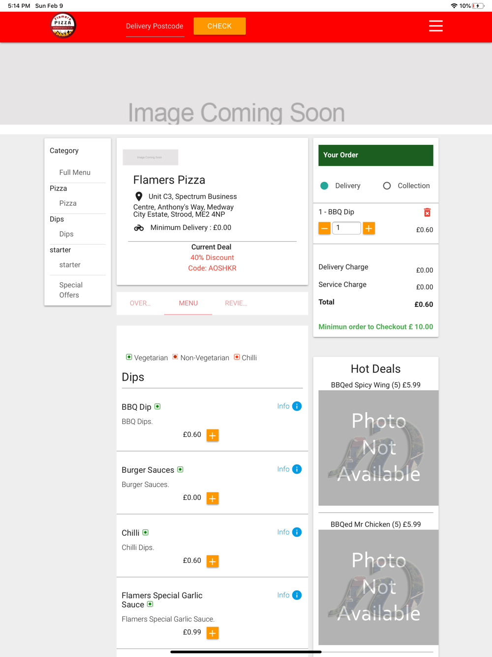Open BBQed Spicy Wing hot deal photo
This screenshot has width=492, height=657.
(378, 448)
